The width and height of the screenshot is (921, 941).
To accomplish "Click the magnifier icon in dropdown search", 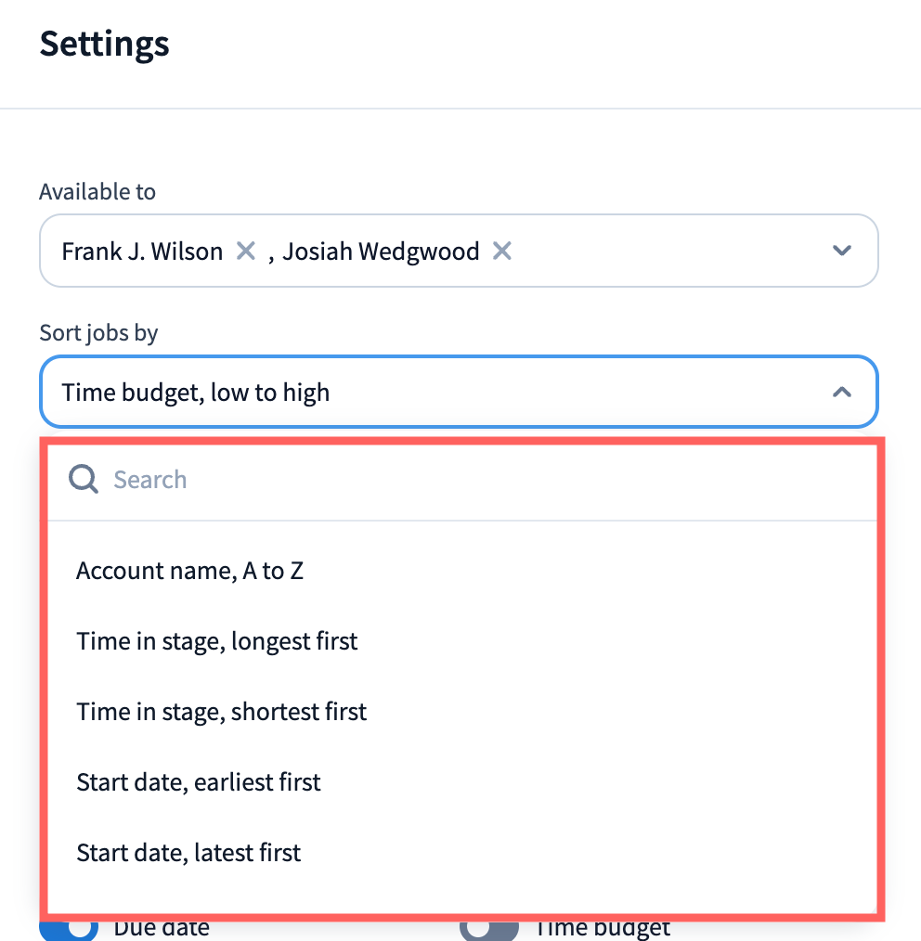I will 84,480.
